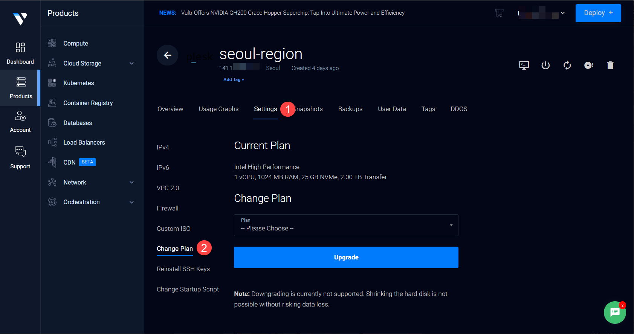The width and height of the screenshot is (634, 334).
Task: Open the NVIDIA GH200 news headline link
Action: pyautogui.click(x=293, y=13)
